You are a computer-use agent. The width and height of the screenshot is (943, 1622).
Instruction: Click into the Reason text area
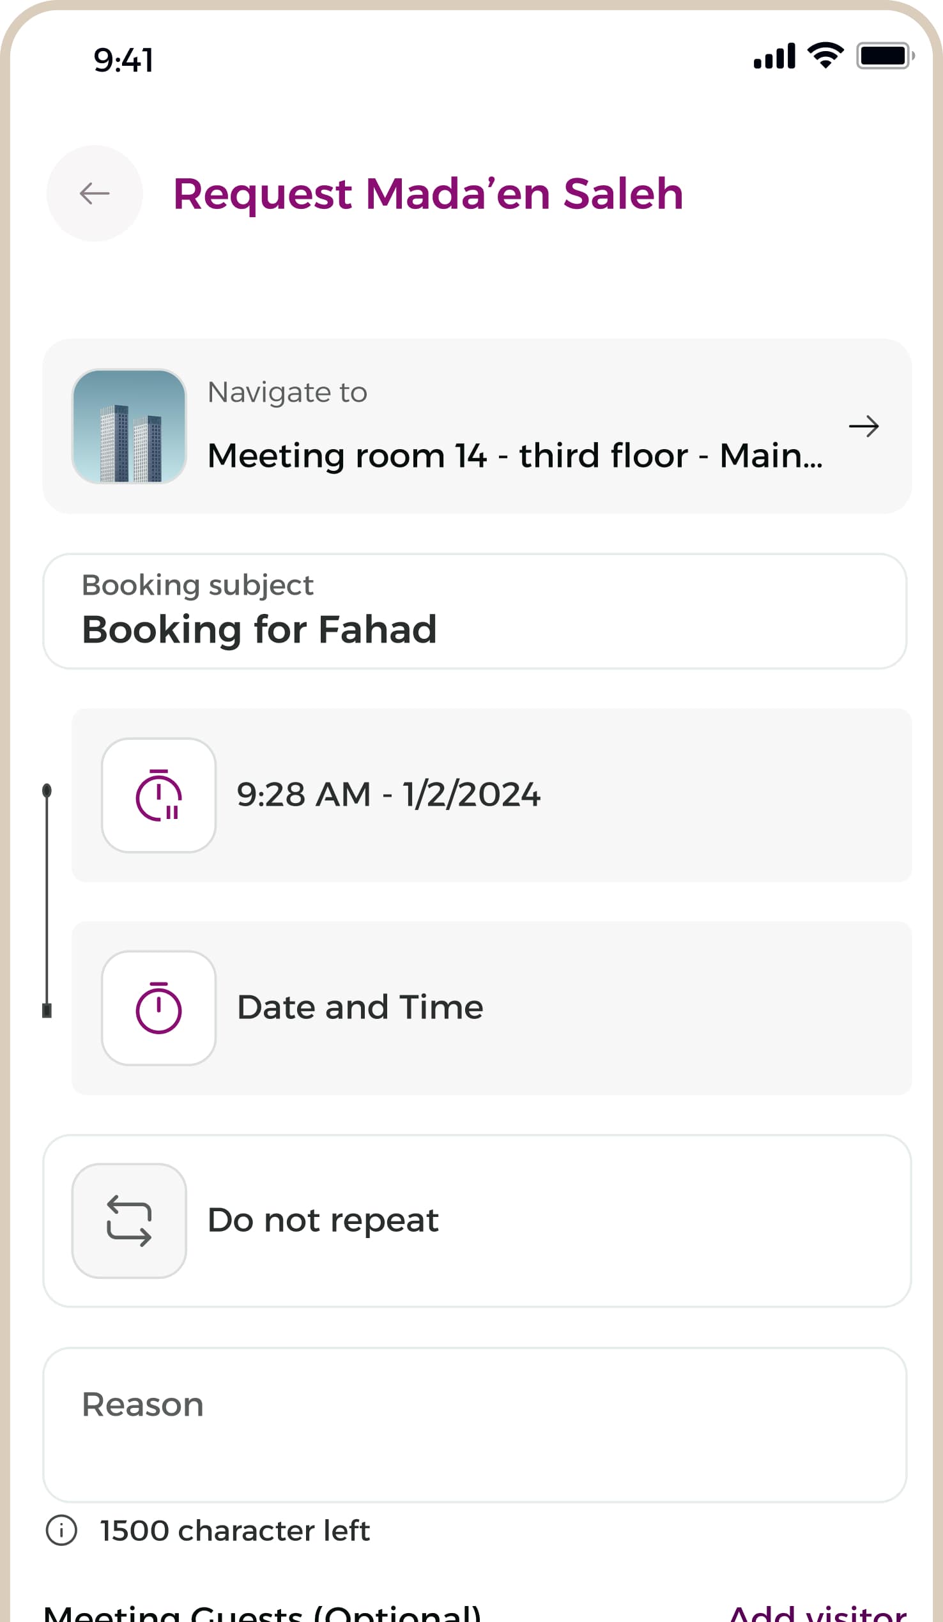[475, 1425]
